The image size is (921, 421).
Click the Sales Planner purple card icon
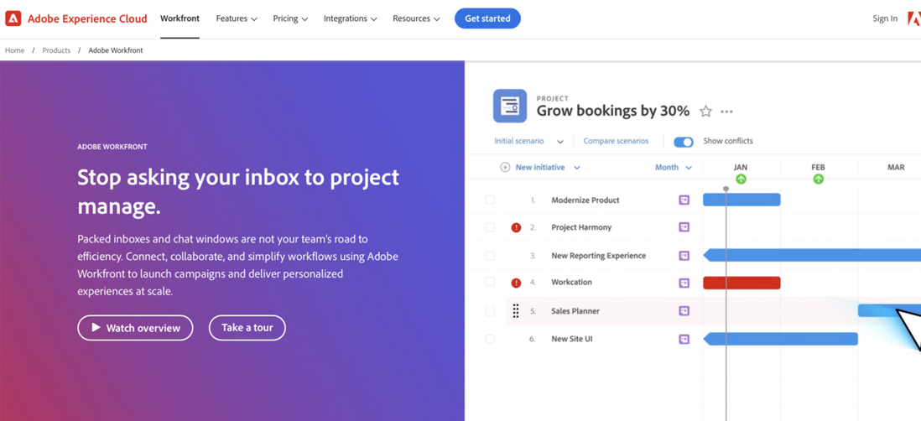684,310
